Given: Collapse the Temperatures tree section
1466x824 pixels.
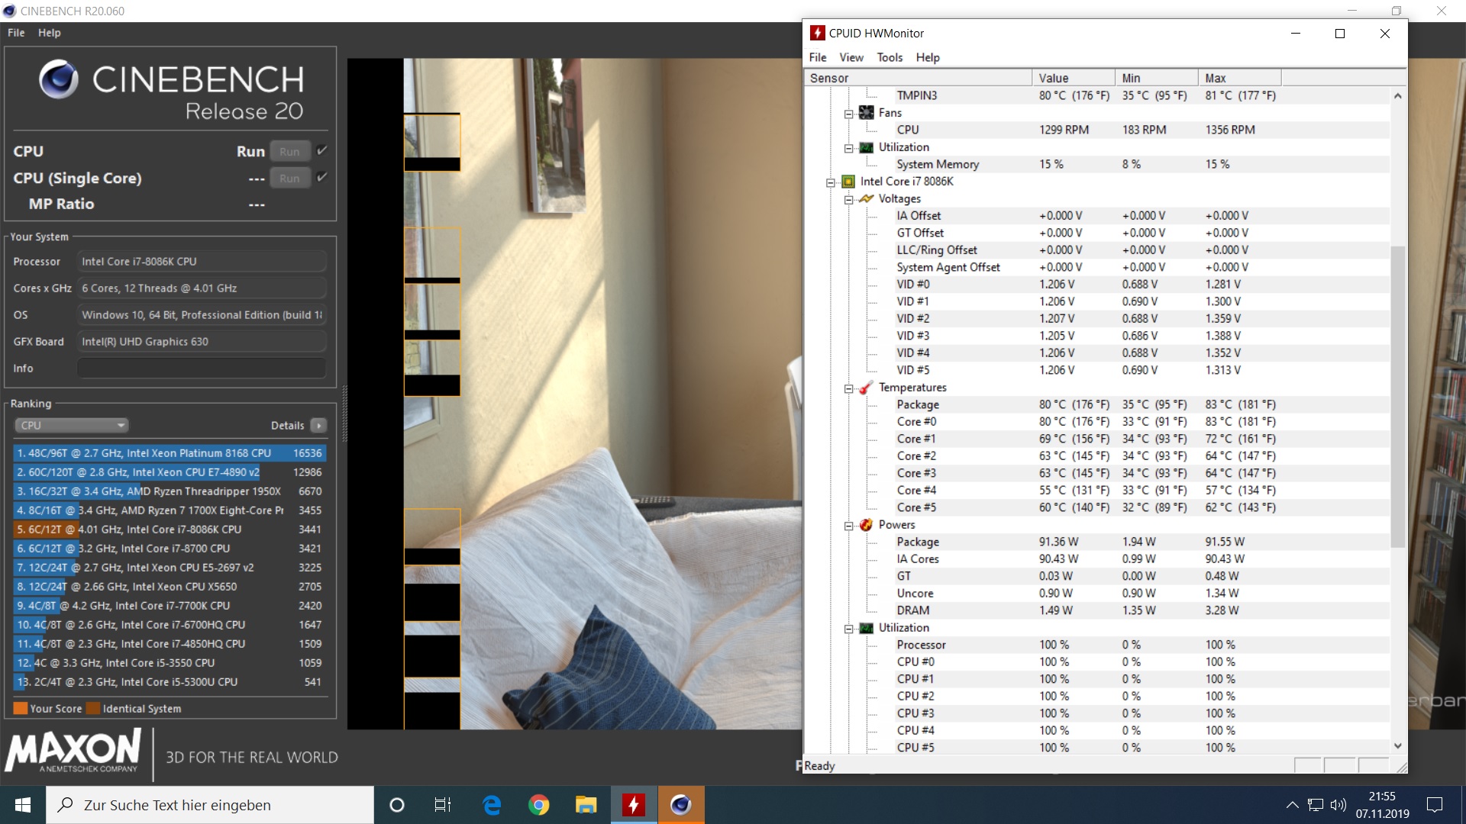Looking at the screenshot, I should 848,388.
